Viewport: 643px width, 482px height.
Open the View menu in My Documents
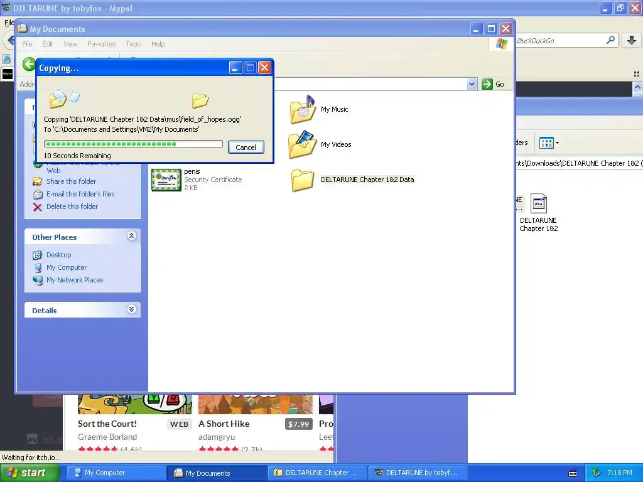[x=70, y=44]
